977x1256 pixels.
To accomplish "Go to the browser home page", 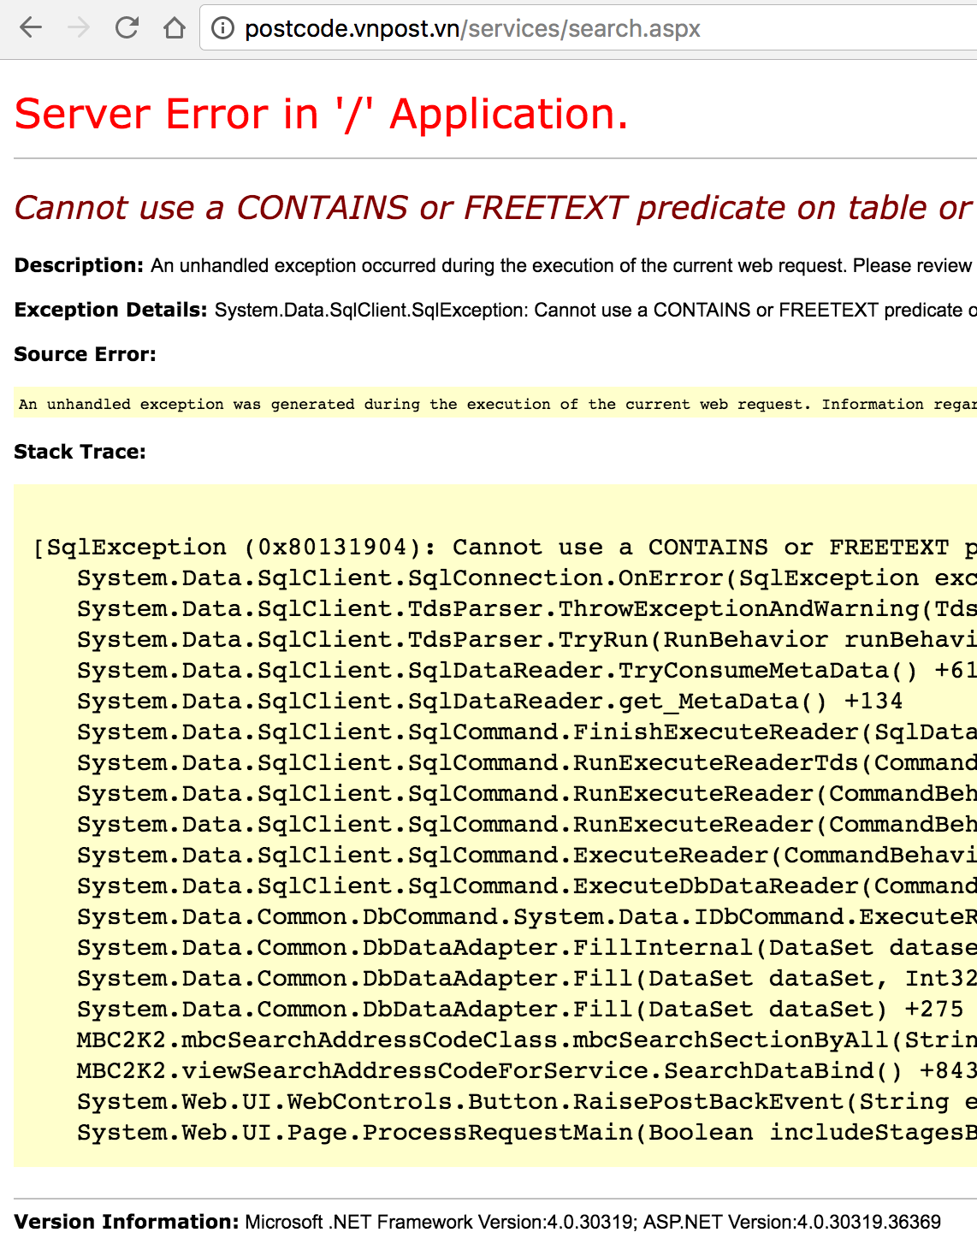I will point(175,28).
